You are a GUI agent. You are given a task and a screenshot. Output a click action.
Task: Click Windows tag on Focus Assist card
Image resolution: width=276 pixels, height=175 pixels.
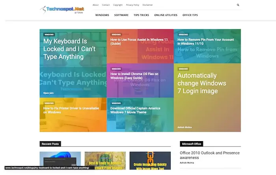pos(116,35)
